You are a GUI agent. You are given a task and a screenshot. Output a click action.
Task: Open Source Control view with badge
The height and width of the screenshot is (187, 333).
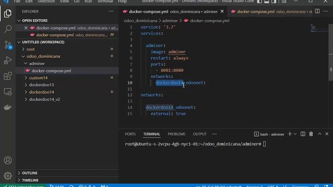pos(8,45)
